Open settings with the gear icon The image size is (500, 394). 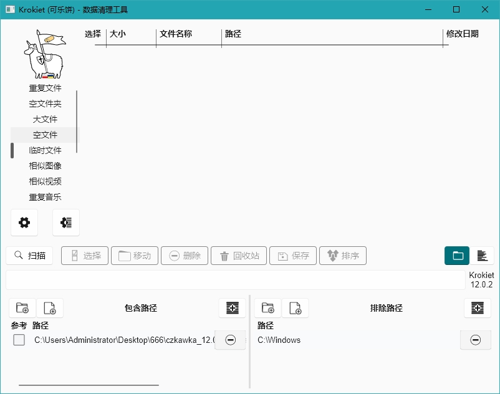click(24, 223)
